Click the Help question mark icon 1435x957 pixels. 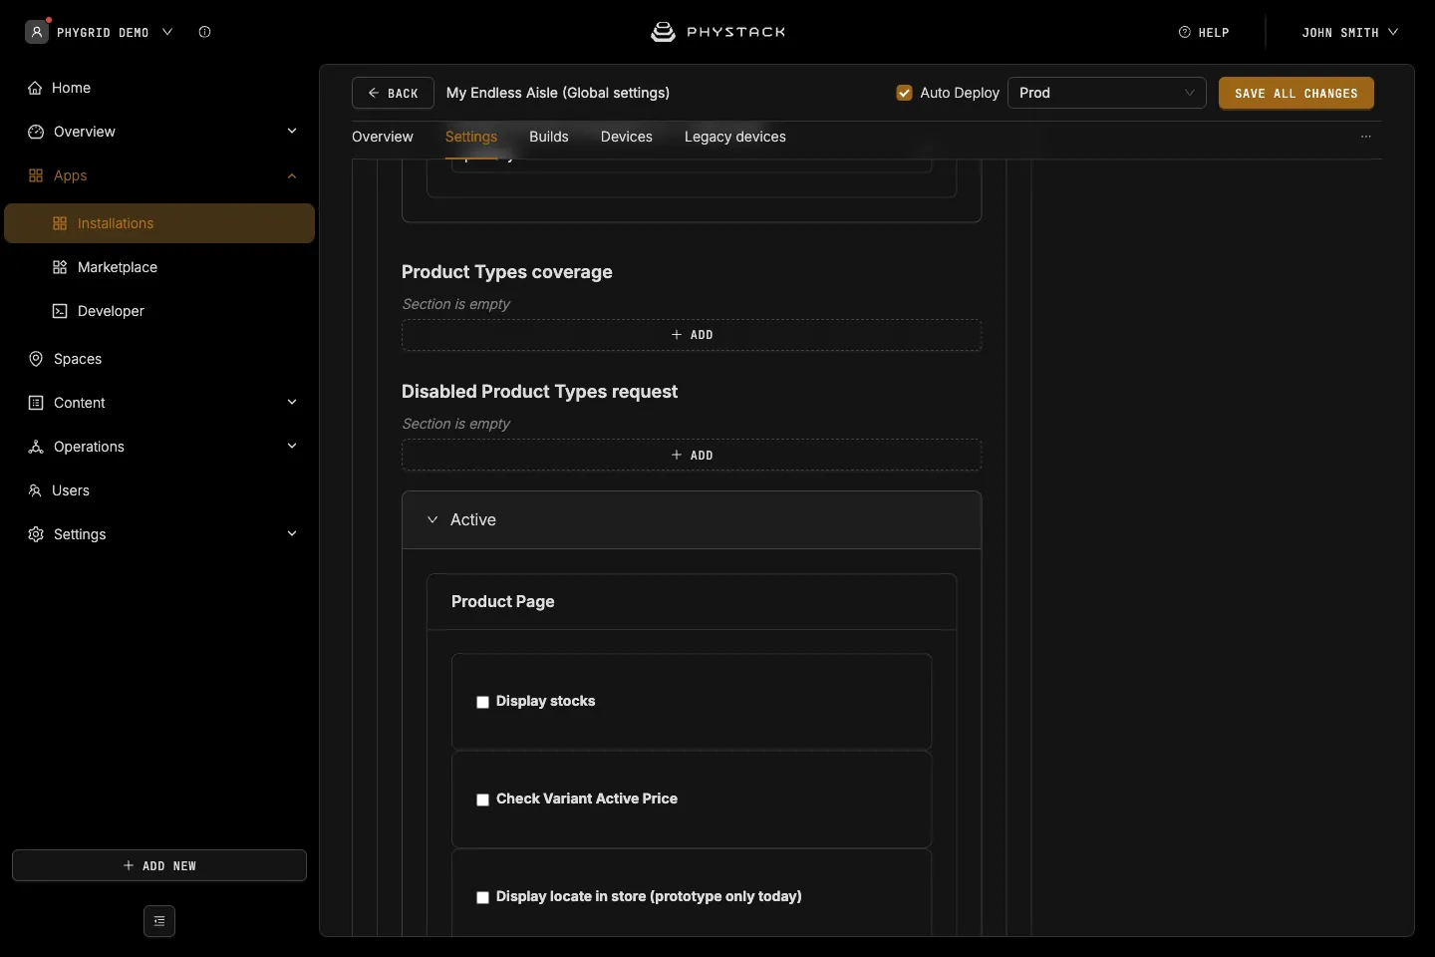coord(1185,32)
